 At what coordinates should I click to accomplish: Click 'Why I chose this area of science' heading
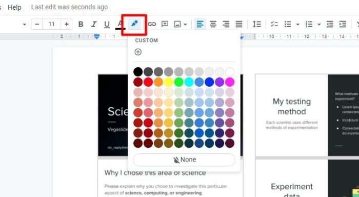click(x=155, y=173)
